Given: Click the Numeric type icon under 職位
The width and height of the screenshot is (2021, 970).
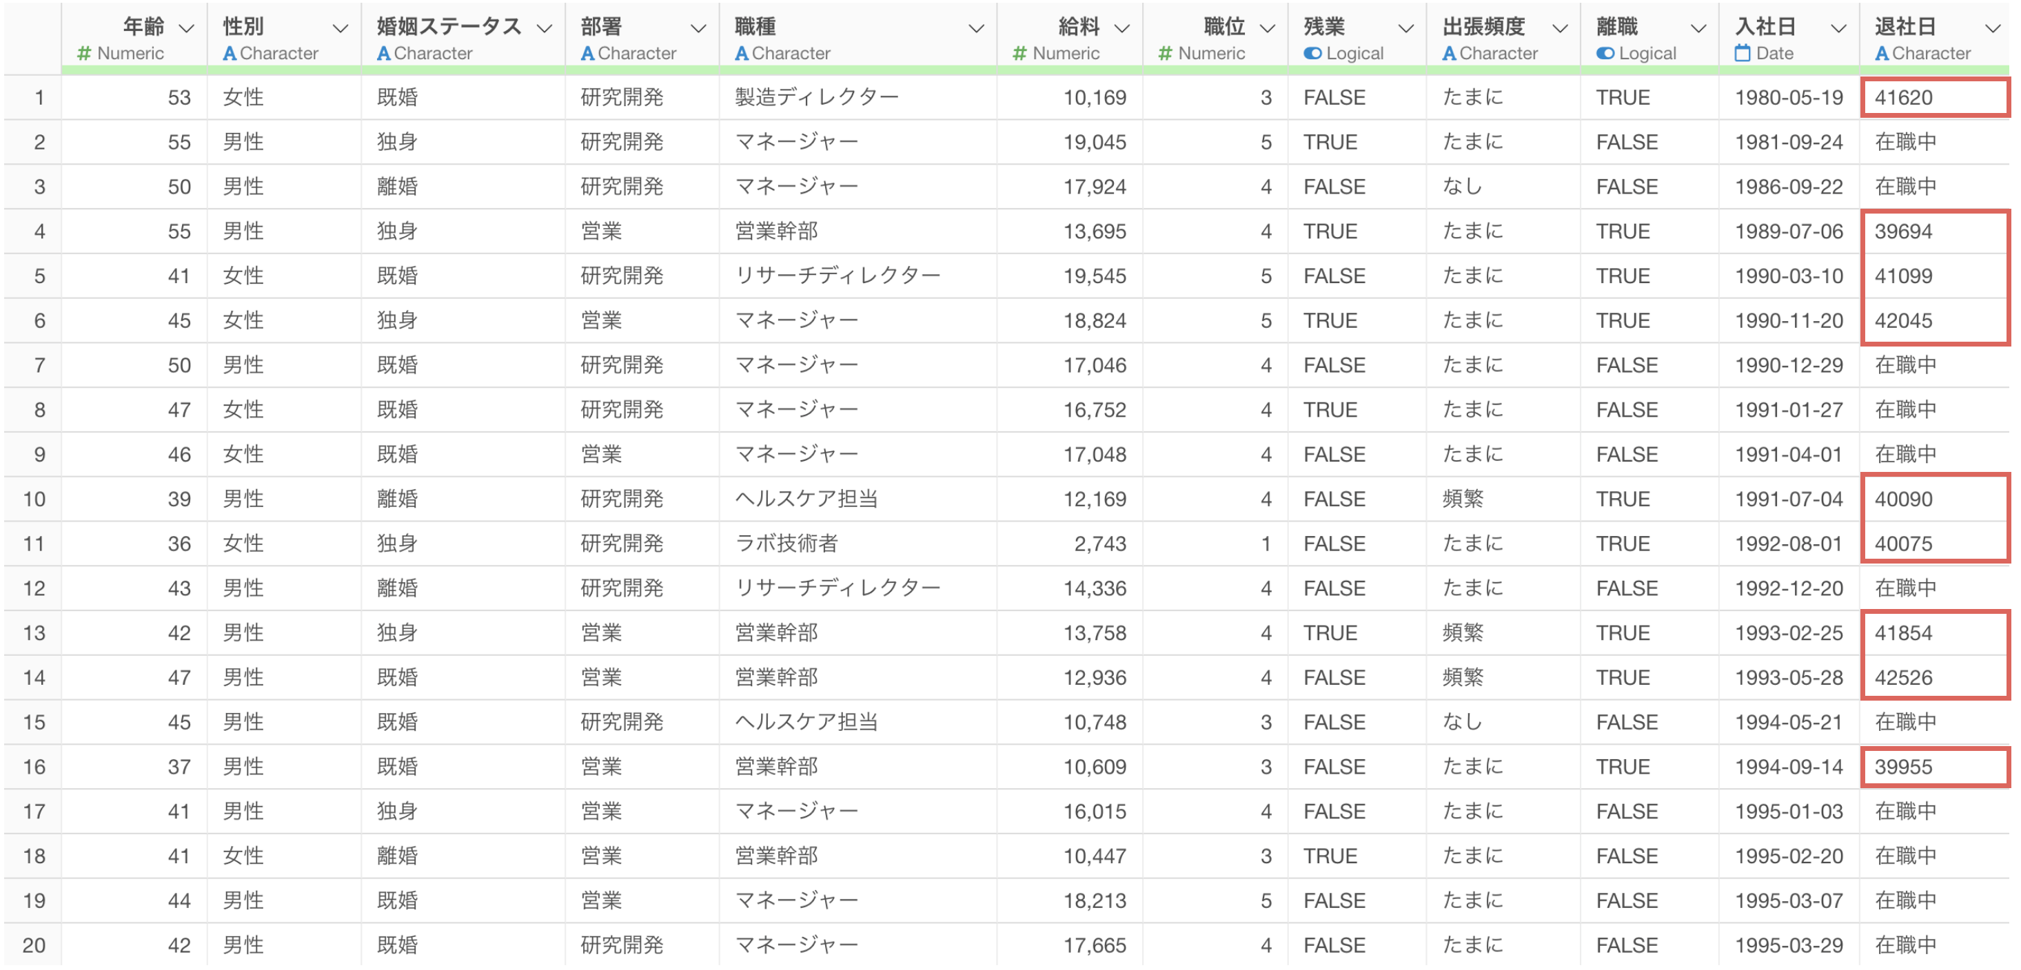Looking at the screenshot, I should (x=1165, y=53).
